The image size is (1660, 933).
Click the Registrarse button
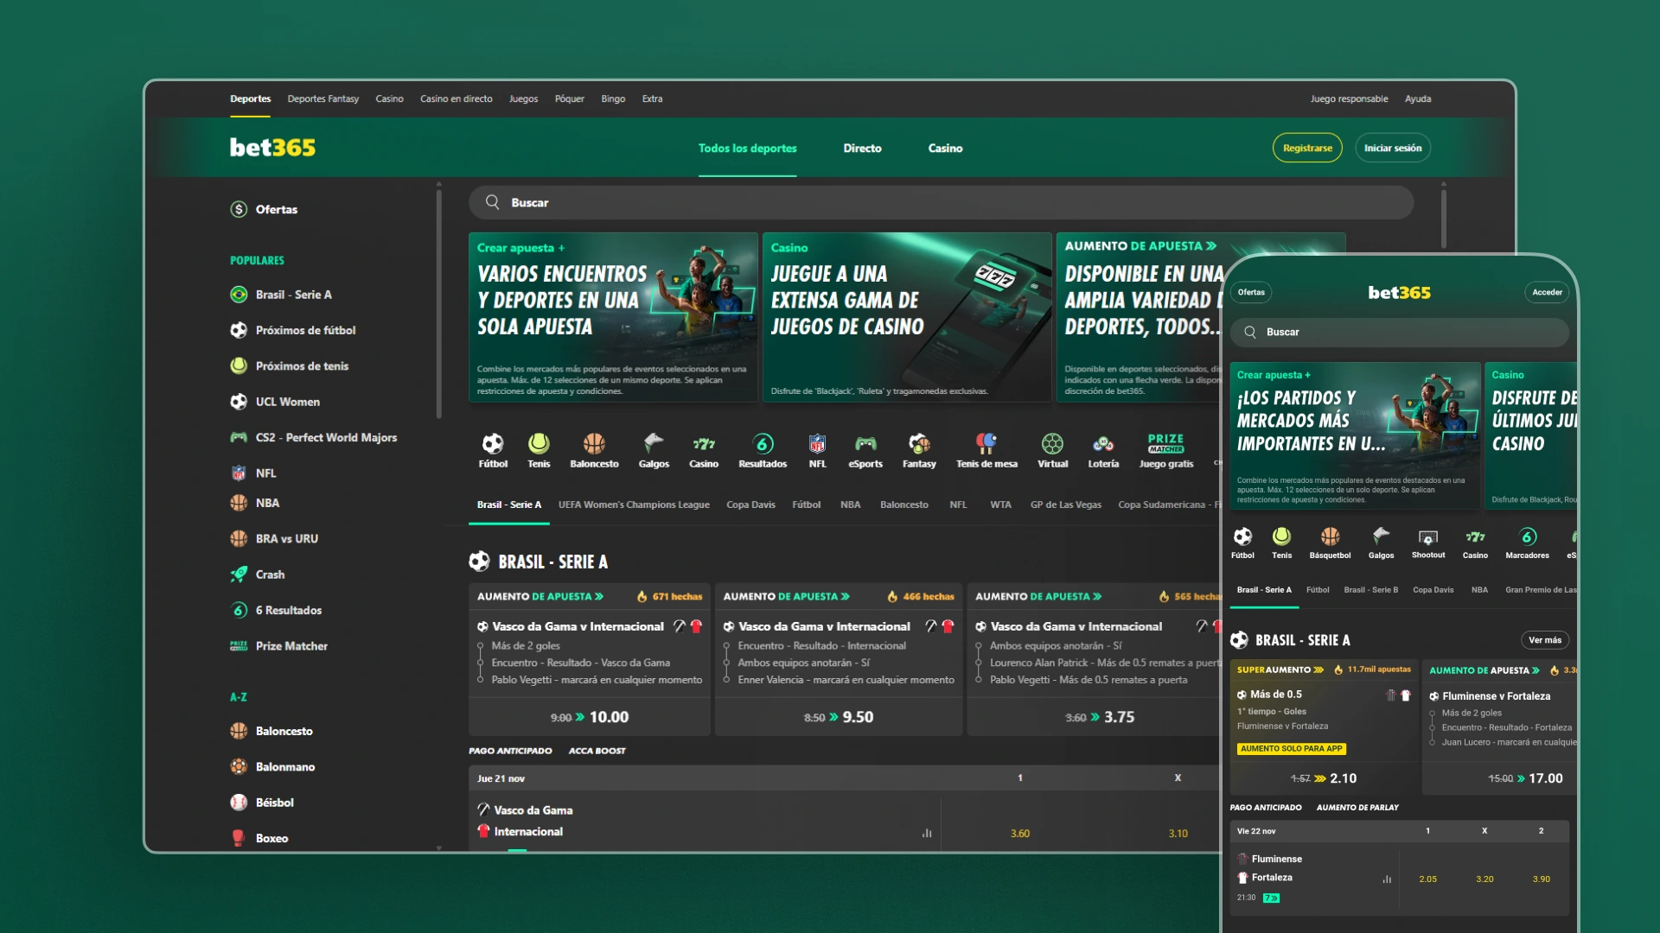(x=1307, y=148)
